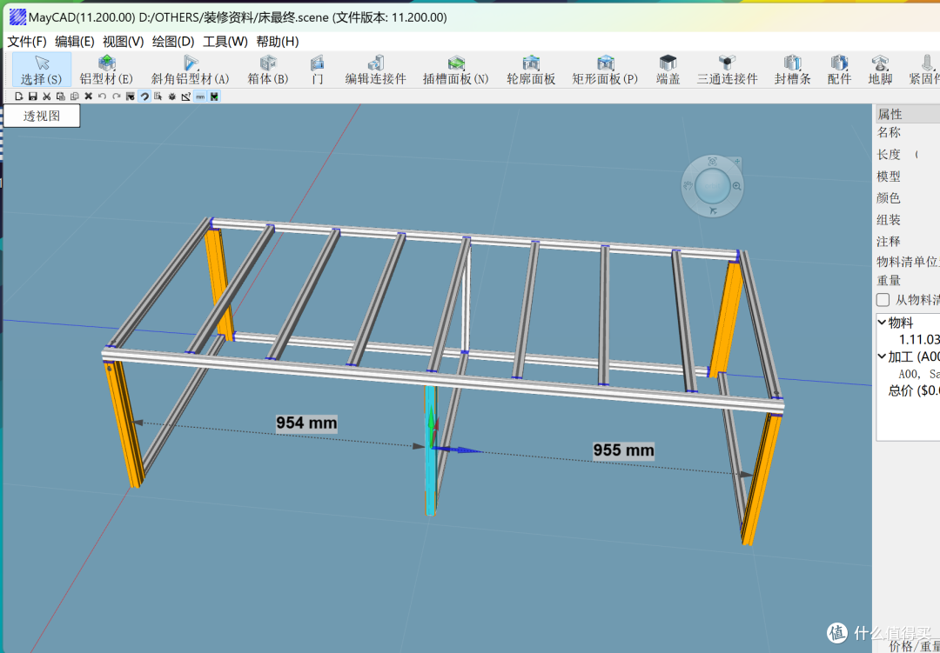Click the 编辑连接件 button
This screenshot has width=940, height=653.
[375, 70]
